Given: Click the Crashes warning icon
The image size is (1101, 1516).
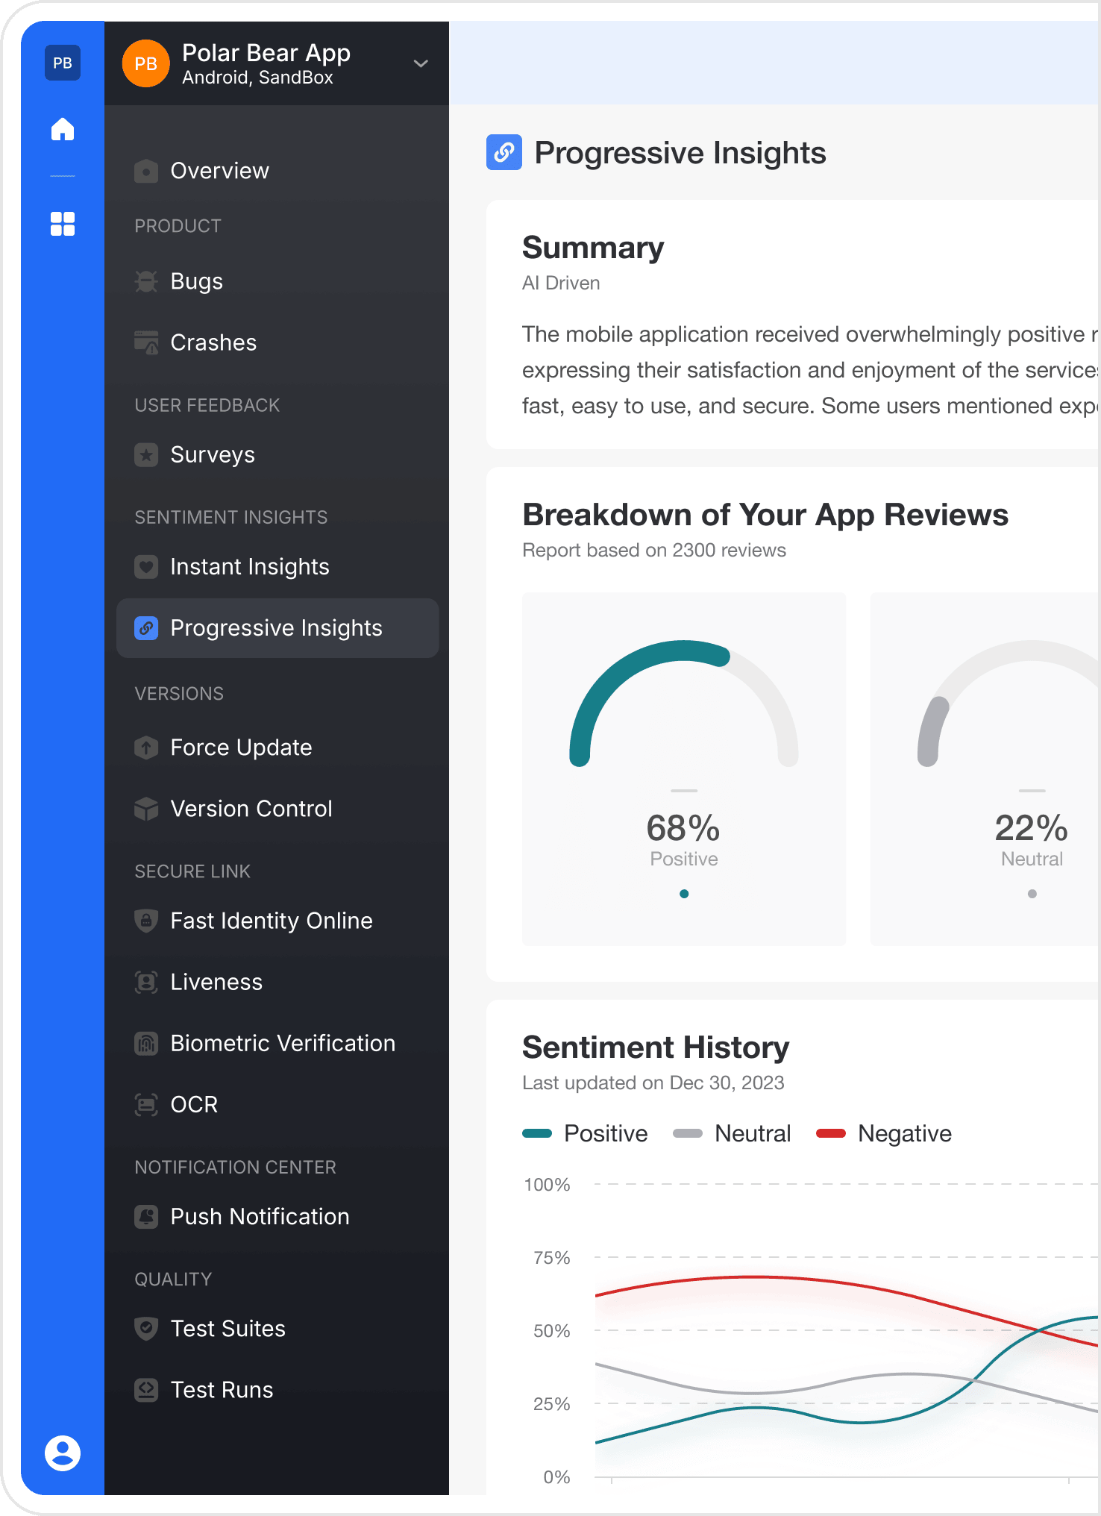Looking at the screenshot, I should point(146,342).
